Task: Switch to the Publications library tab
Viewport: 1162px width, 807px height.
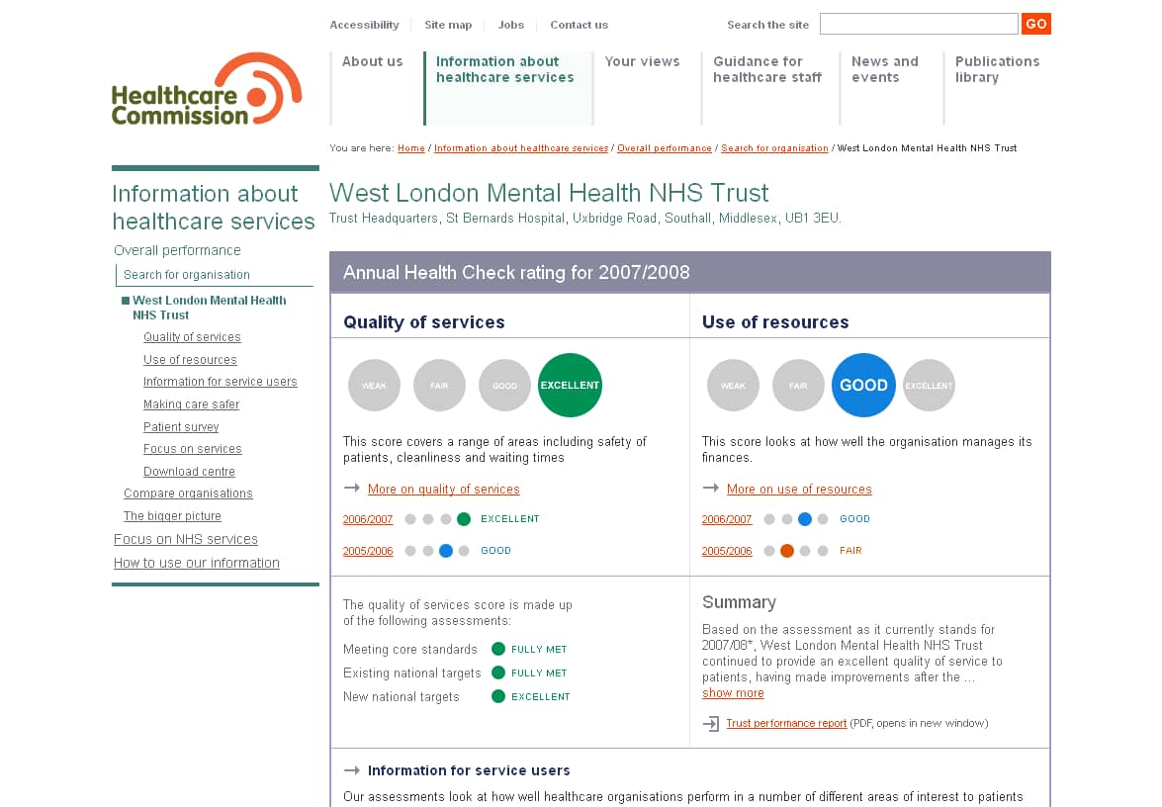Action: point(997,69)
